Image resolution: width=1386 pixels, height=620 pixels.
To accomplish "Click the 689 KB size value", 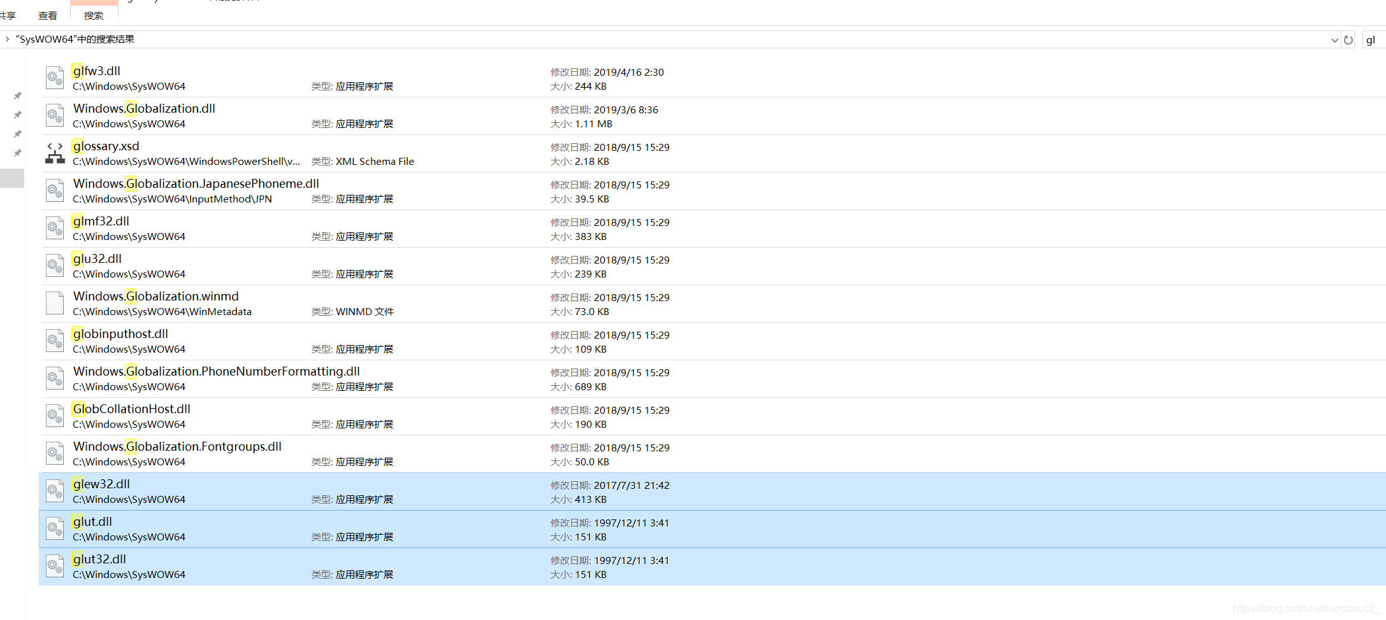I will point(591,387).
